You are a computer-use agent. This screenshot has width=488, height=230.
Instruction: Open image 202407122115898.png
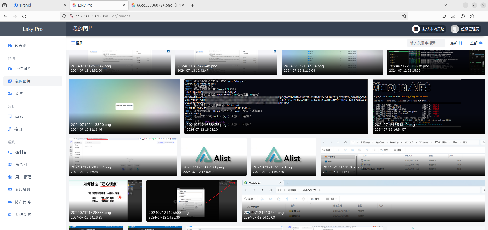point(436,62)
